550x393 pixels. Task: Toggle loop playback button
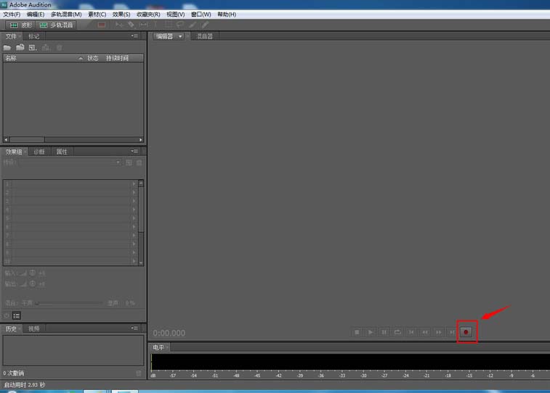click(397, 332)
